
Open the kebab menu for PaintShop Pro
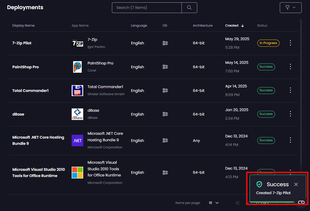290,66
